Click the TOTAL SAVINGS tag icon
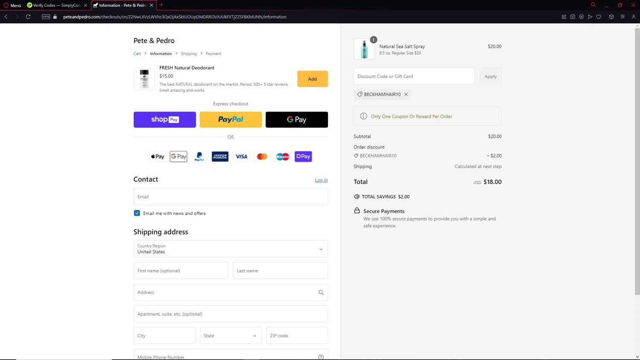640x360 pixels. [x=357, y=197]
